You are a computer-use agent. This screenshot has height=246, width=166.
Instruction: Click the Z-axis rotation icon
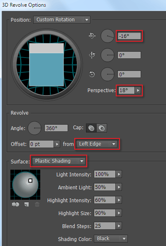92,74
